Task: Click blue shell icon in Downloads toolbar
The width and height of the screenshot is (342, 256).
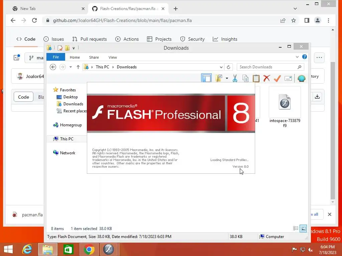Action: tap(302, 78)
